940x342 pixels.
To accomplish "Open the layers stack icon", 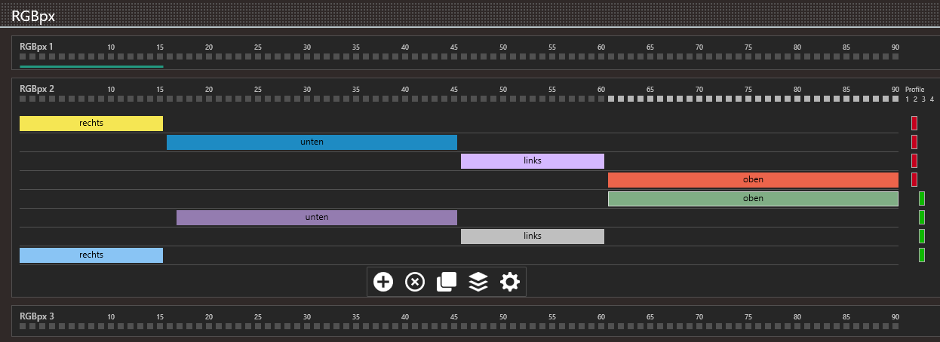I will [x=478, y=282].
